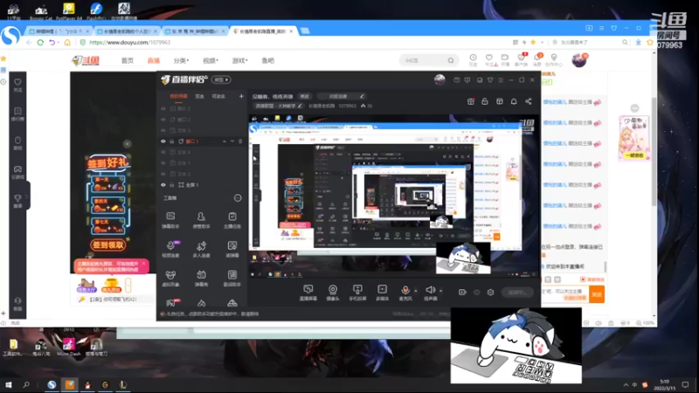
Task: Switch to third scene tab in source panel
Action: 218,96
